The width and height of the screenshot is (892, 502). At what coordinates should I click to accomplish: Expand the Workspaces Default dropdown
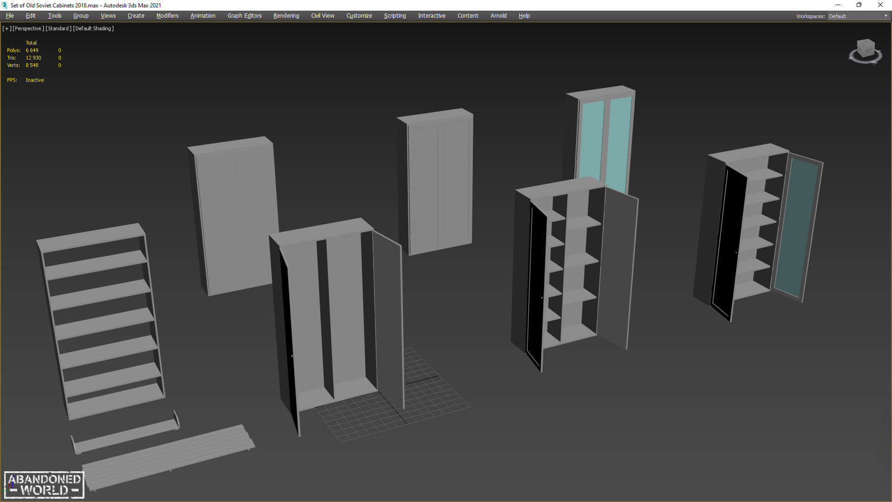[858, 16]
